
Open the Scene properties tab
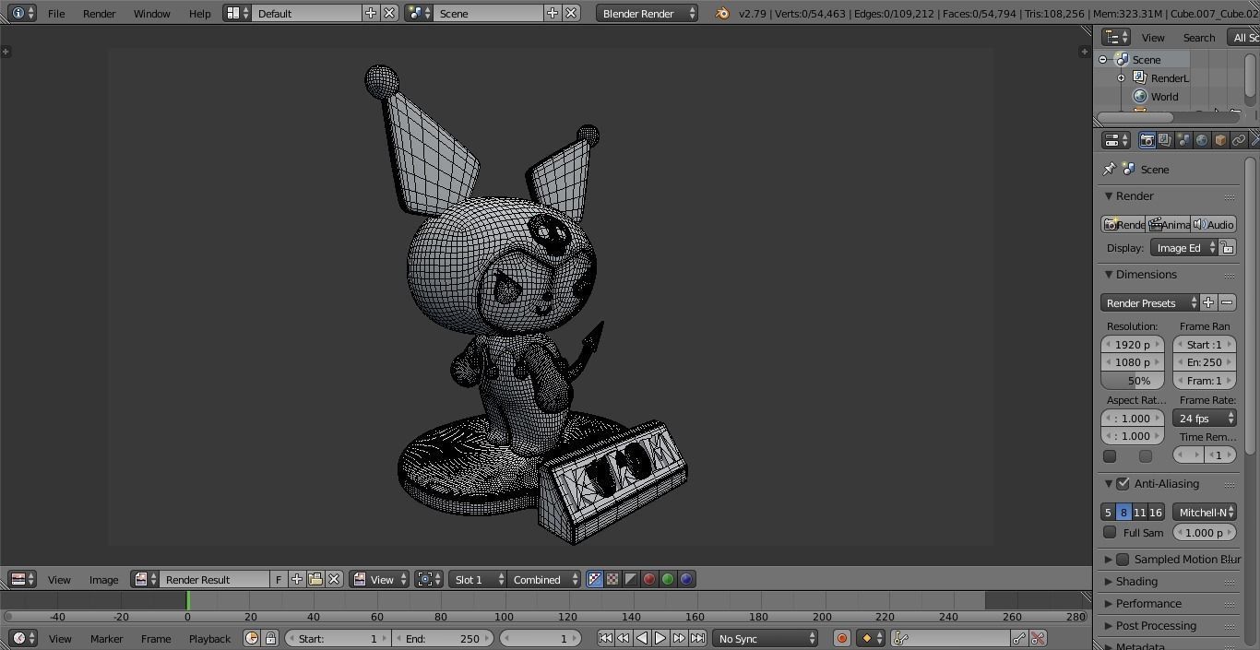tap(1183, 140)
